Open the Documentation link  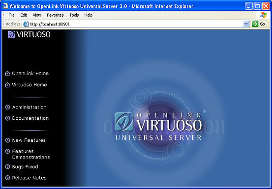coord(30,118)
